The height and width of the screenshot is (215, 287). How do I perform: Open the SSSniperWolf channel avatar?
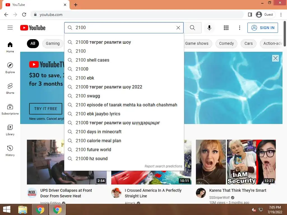[x=201, y=193]
